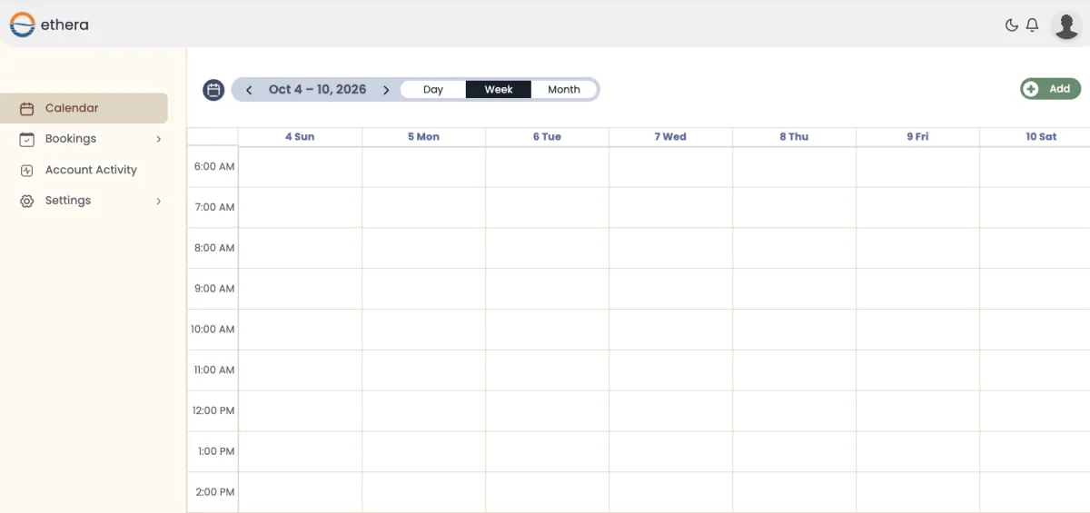Select the 5 Mon column header
This screenshot has height=513, width=1090.
coord(423,137)
